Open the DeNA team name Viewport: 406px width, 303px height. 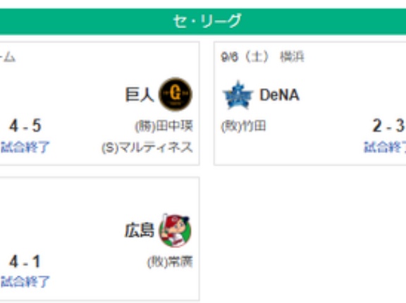pos(279,95)
